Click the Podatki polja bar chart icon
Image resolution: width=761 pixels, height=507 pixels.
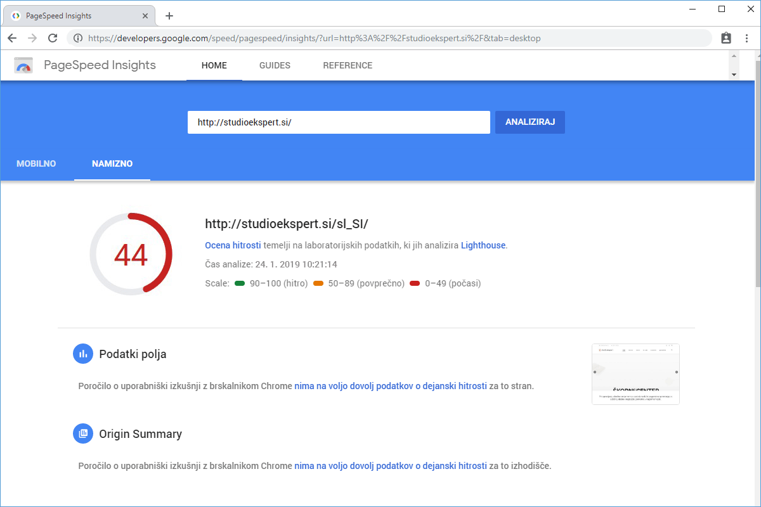(x=82, y=354)
